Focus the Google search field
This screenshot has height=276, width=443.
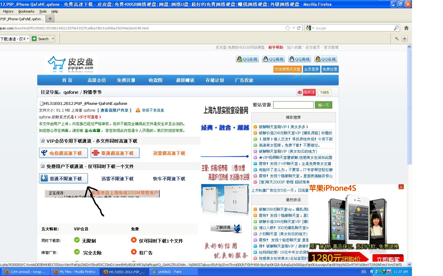(354, 28)
